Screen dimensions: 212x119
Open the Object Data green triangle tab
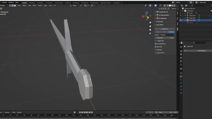tap(181, 90)
